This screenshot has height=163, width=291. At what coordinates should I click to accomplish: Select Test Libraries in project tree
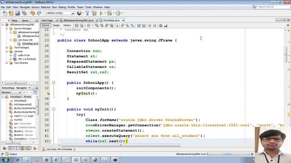19,63
